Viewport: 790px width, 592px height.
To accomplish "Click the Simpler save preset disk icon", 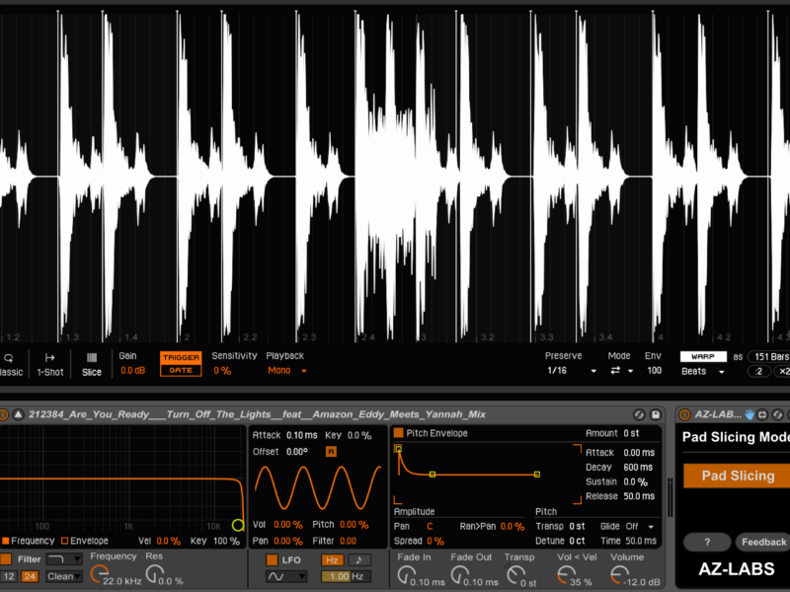I will (x=655, y=415).
